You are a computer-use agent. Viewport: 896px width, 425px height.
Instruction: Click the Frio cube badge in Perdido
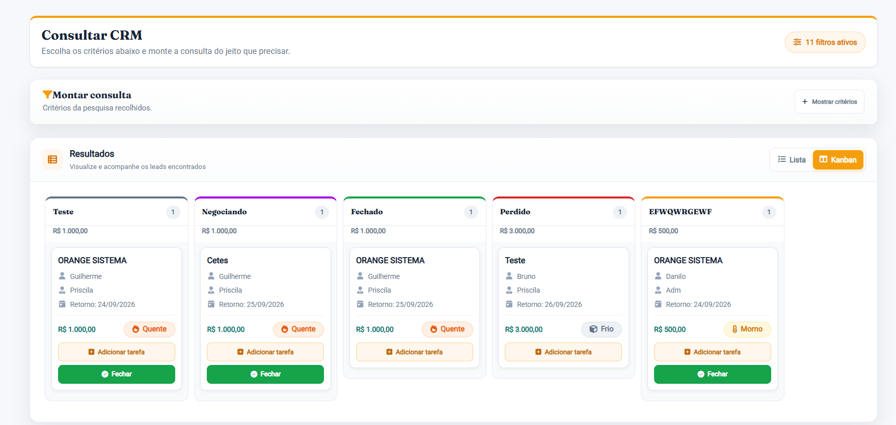click(x=602, y=329)
